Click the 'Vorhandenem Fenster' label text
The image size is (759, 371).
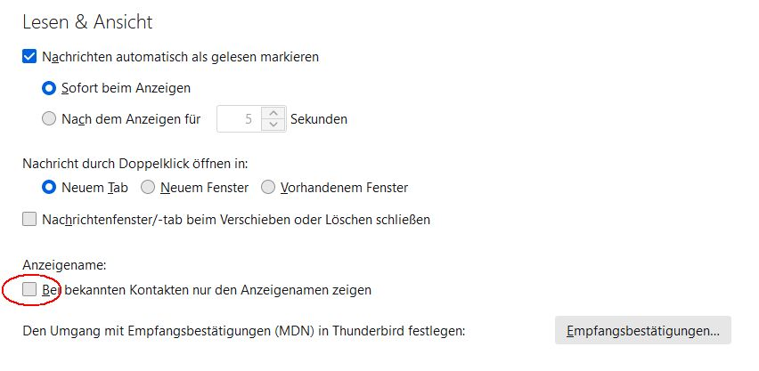click(x=344, y=188)
